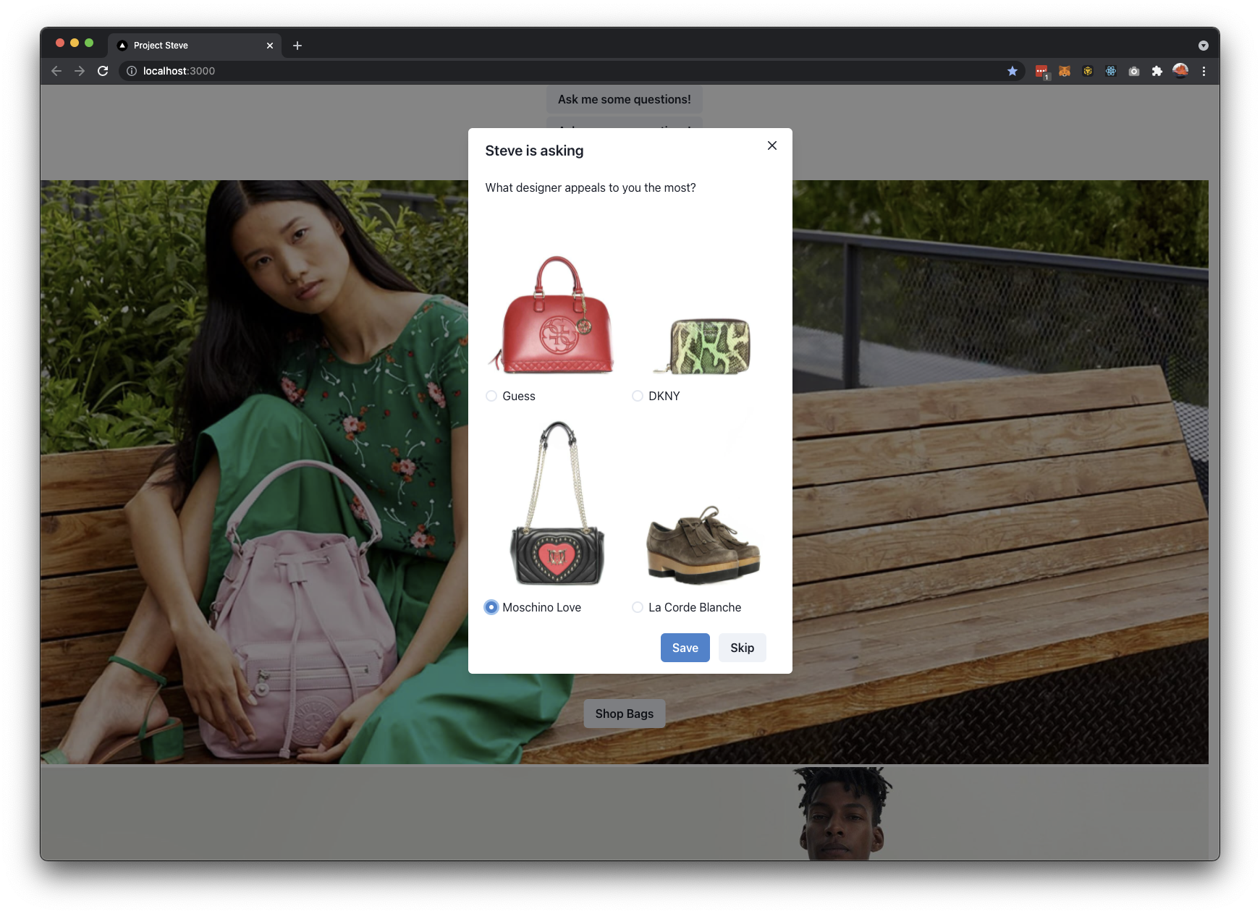The width and height of the screenshot is (1260, 914).
Task: Bookmark the page via the star icon
Action: pyautogui.click(x=1012, y=71)
